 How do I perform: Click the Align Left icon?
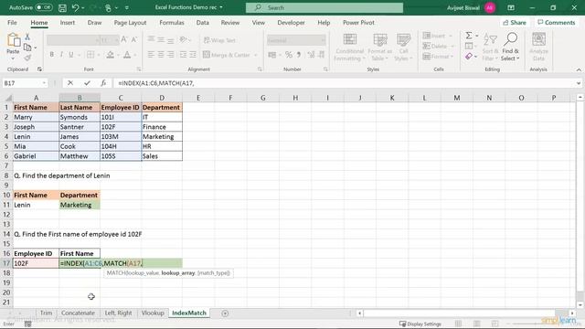[x=151, y=55]
